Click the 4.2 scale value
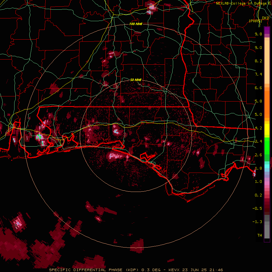The height and width of the screenshot is (272, 272). [258, 128]
